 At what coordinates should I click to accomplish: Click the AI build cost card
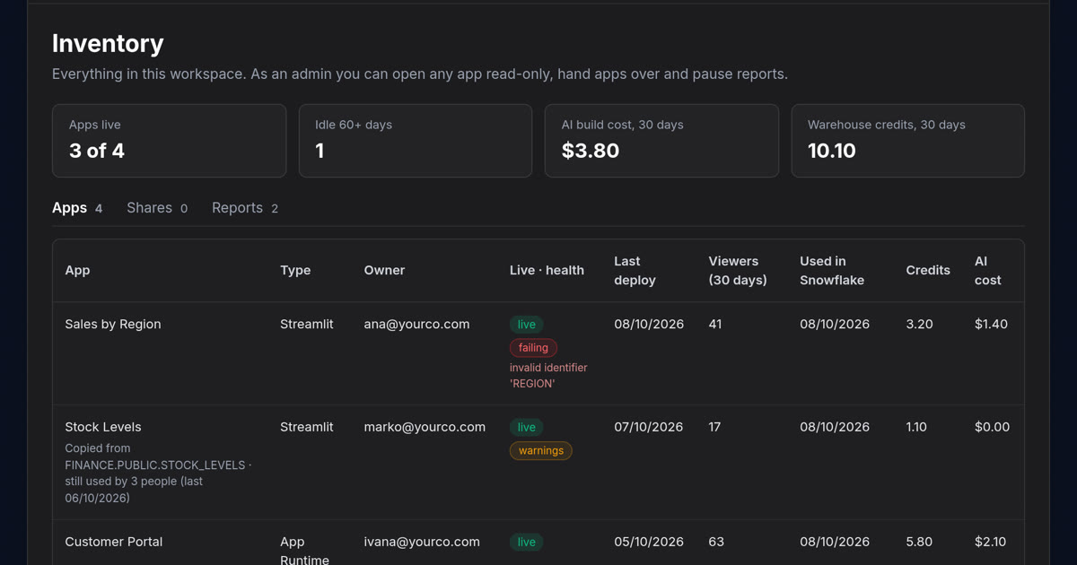(661, 141)
